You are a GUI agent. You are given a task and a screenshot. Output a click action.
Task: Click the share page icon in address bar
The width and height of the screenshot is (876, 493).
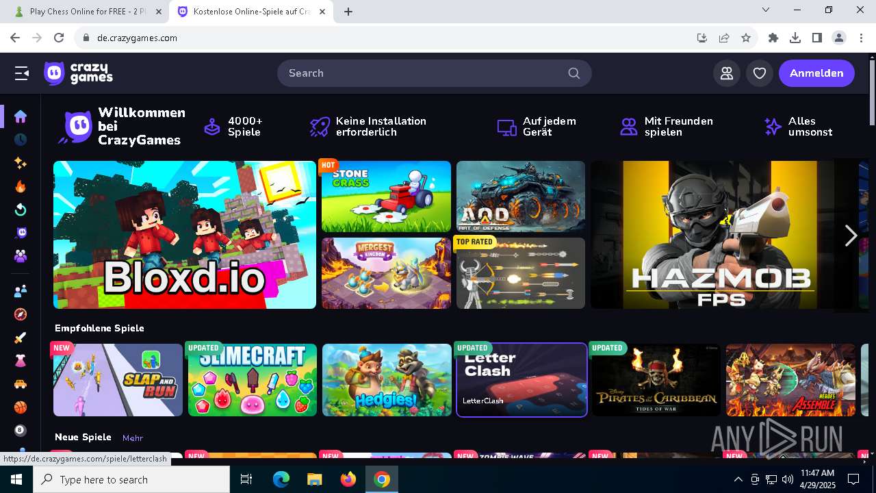(x=724, y=38)
